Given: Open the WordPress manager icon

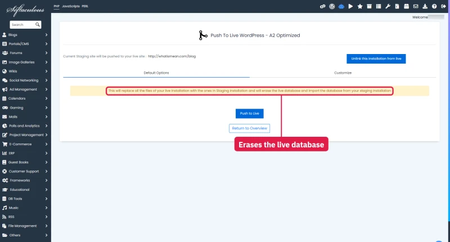Looking at the screenshot, I should (x=332, y=6).
